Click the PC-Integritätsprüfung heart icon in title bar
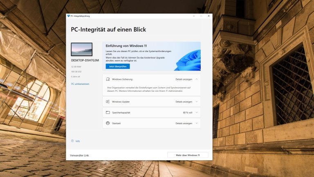Screen dimensions: 314x177 (69, 16)
